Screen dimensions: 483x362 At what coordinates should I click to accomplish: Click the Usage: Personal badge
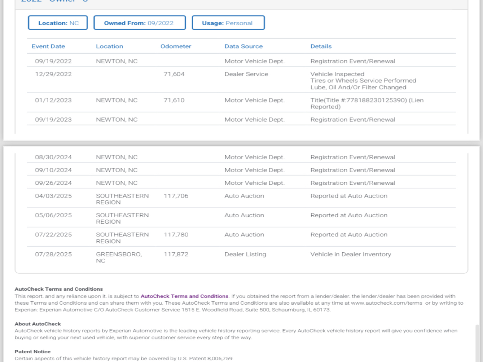[x=228, y=23]
